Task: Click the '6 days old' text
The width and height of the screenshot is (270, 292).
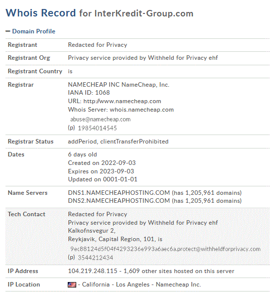Action: click(x=83, y=154)
